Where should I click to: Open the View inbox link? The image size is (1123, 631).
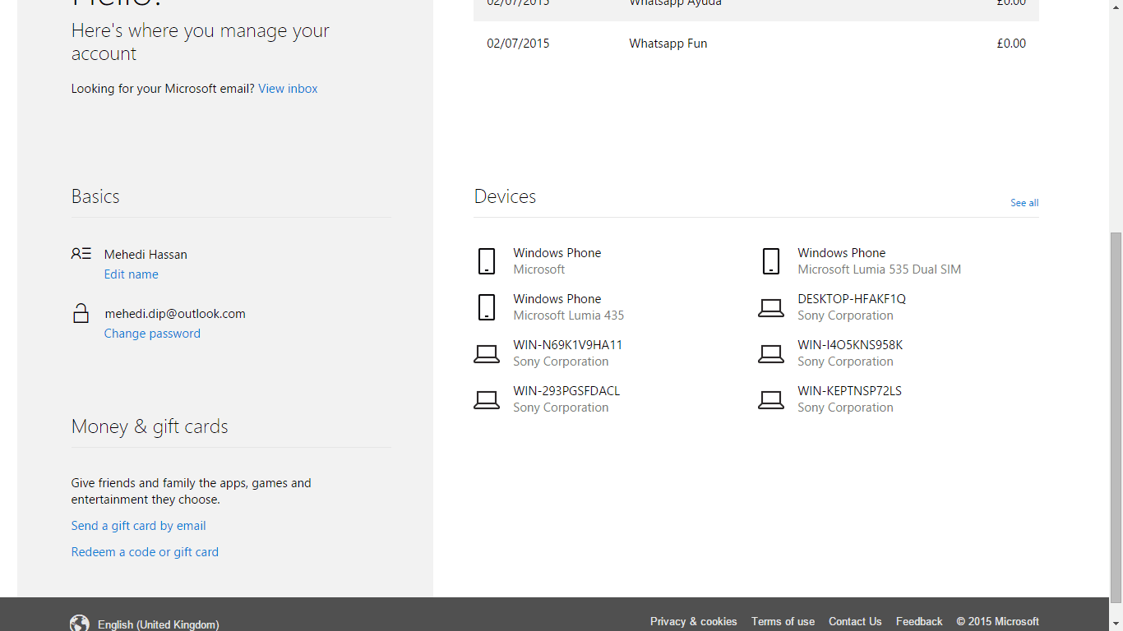point(288,89)
